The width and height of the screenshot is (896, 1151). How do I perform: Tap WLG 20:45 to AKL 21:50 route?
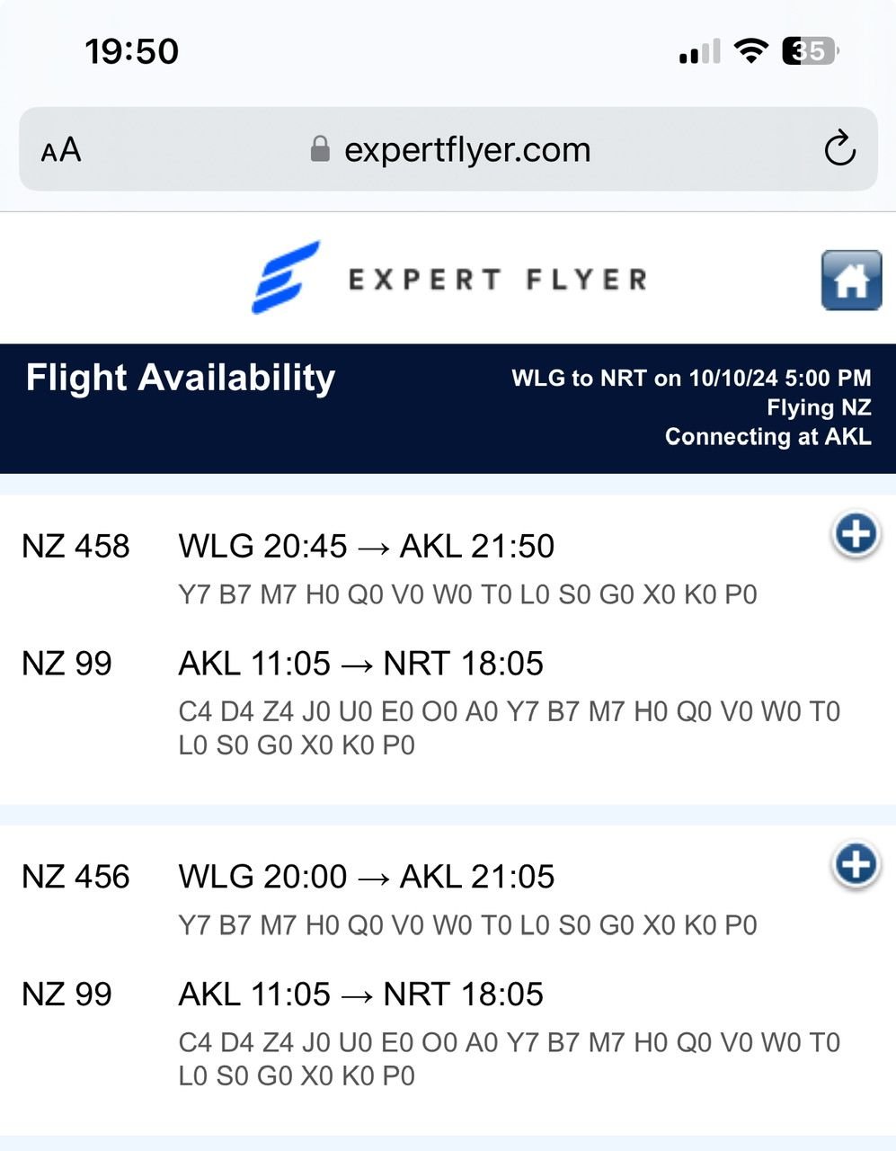[x=366, y=546]
